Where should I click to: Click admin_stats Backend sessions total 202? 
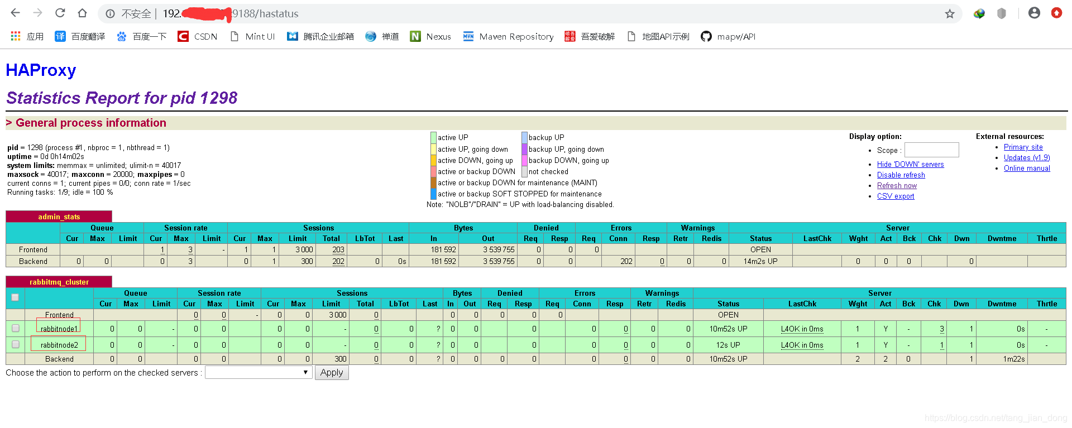click(338, 261)
